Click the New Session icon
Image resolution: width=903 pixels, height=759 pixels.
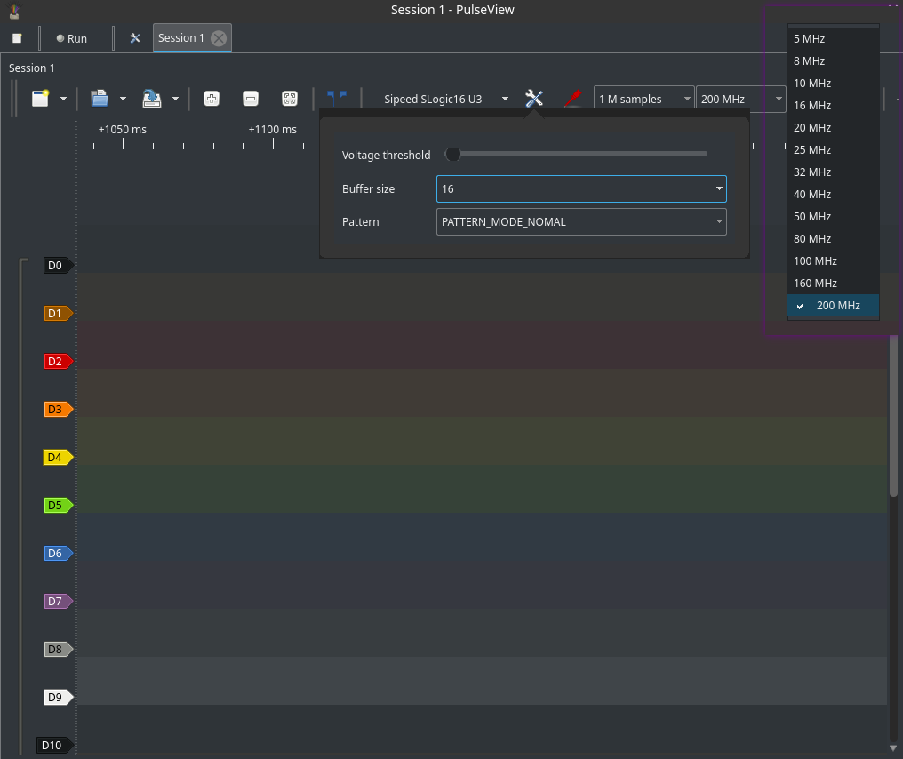point(40,99)
